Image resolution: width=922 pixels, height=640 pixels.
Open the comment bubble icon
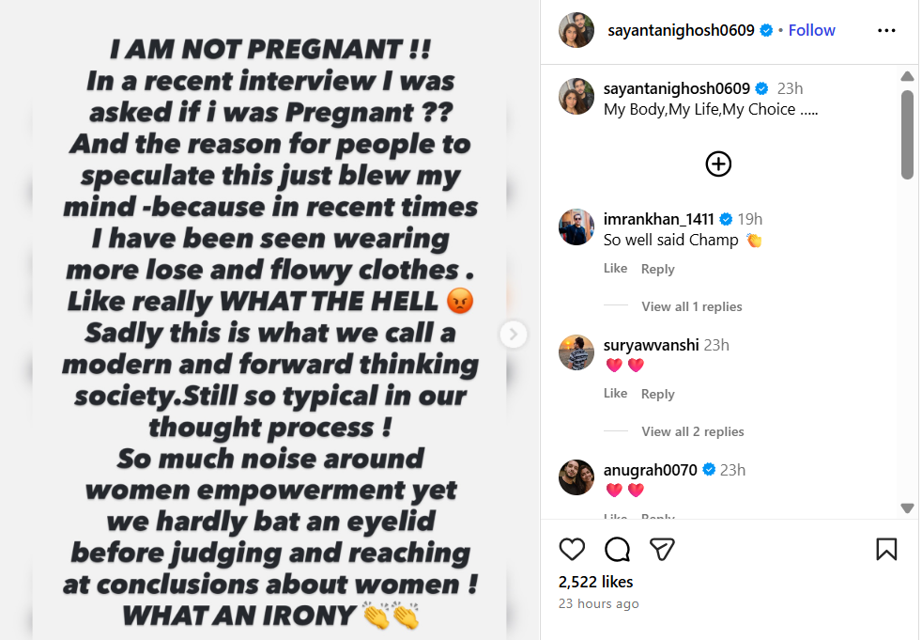point(617,549)
